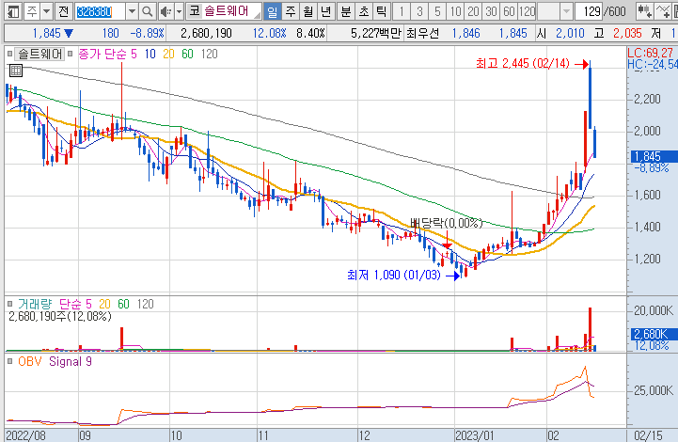Click the LC:69.27 label

tap(651, 53)
